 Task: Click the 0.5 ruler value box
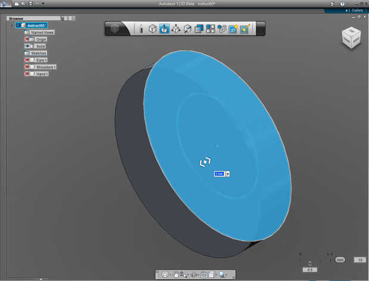tap(309, 270)
